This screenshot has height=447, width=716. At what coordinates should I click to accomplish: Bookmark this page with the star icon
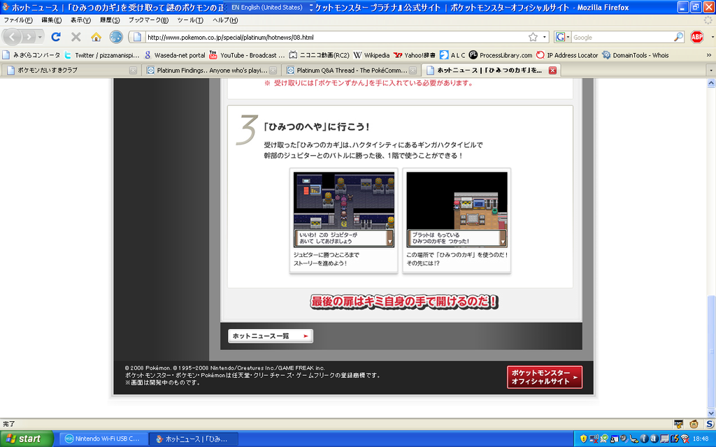[533, 37]
